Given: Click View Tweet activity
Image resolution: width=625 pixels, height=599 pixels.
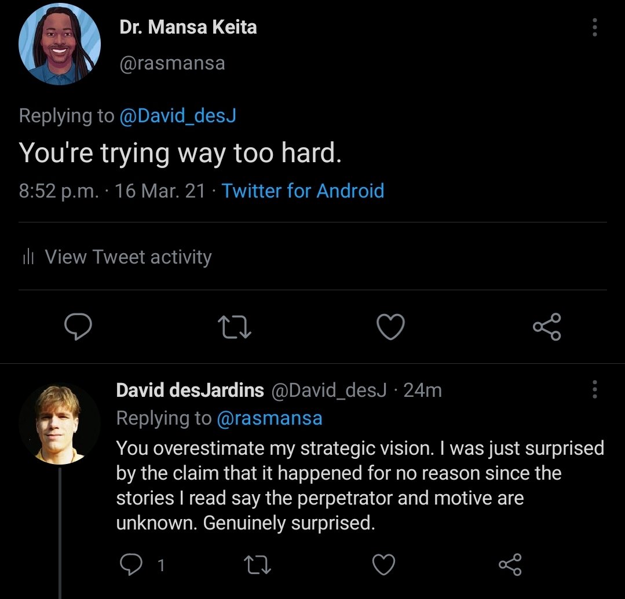Looking at the screenshot, I should (x=128, y=257).
